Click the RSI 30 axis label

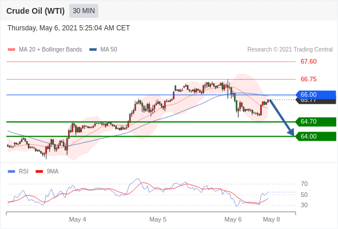click(304, 205)
